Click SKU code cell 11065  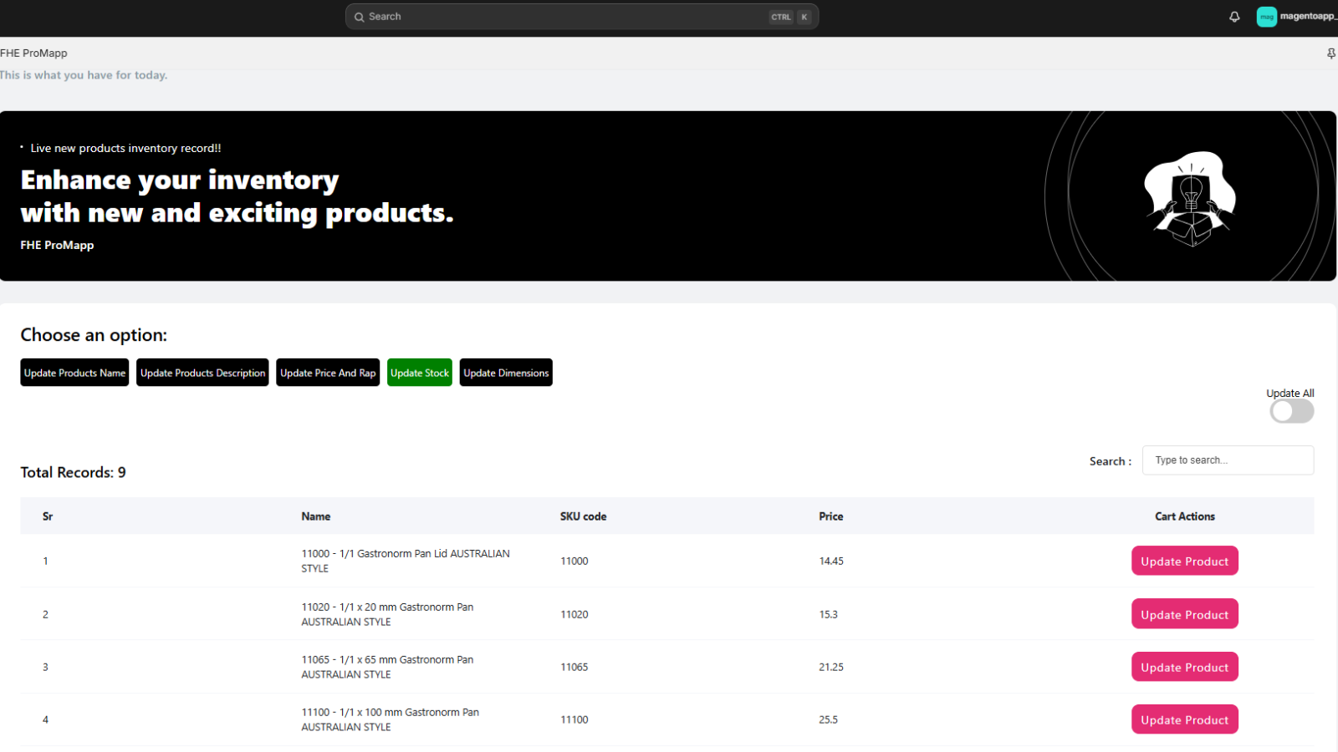tap(575, 667)
